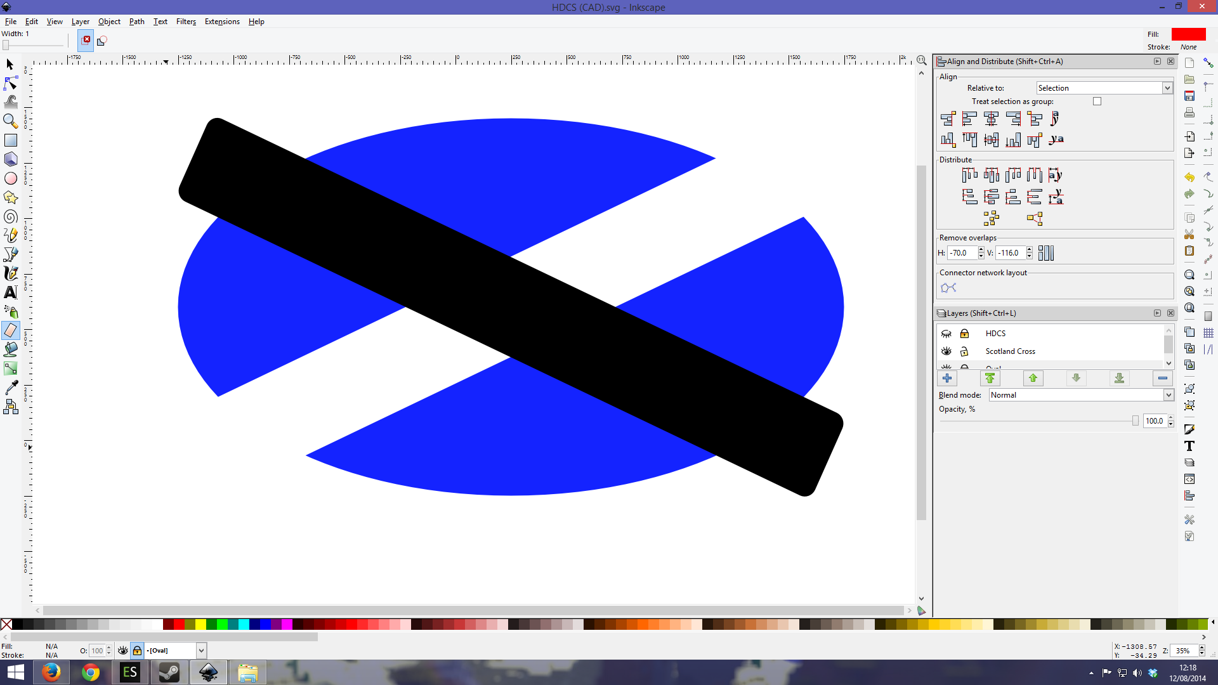Select the Text tool

pos(10,292)
